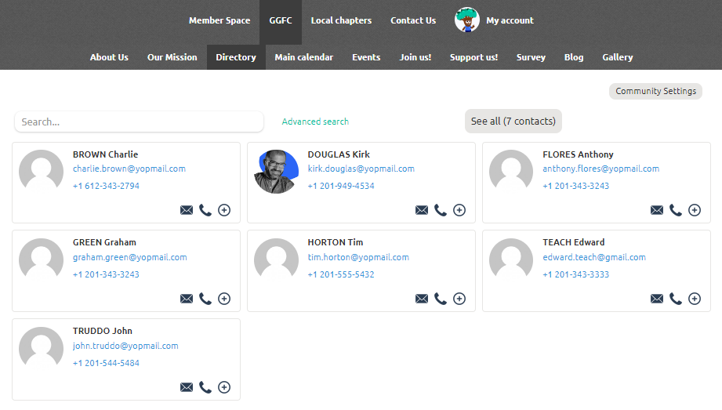722x410 pixels.
Task: Click the plus circle icon on Charlie Brown's card
Action: [224, 210]
